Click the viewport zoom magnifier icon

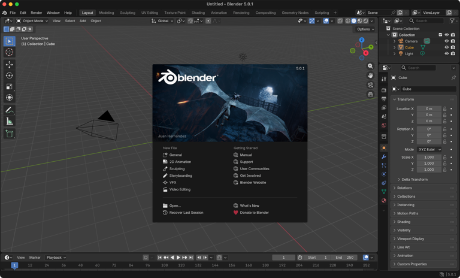pyautogui.click(x=371, y=67)
